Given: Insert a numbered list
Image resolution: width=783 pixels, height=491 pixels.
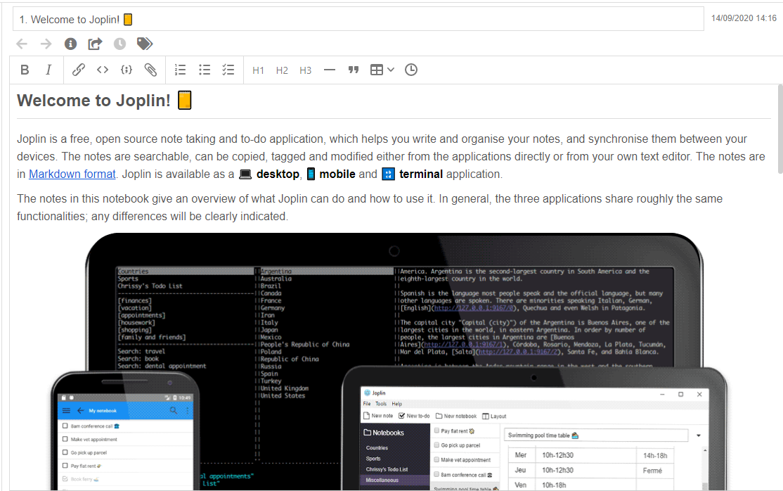Looking at the screenshot, I should click(x=180, y=70).
